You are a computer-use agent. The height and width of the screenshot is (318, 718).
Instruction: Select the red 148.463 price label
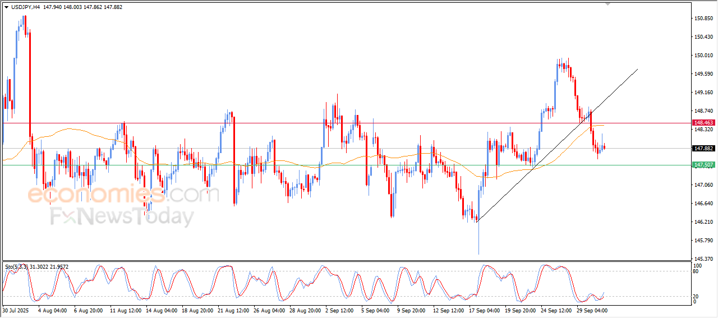[703, 122]
